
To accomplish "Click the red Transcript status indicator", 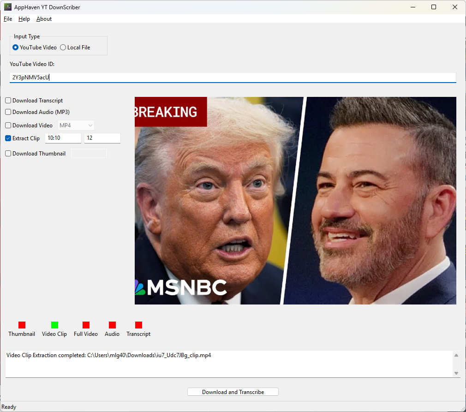I will (x=138, y=325).
